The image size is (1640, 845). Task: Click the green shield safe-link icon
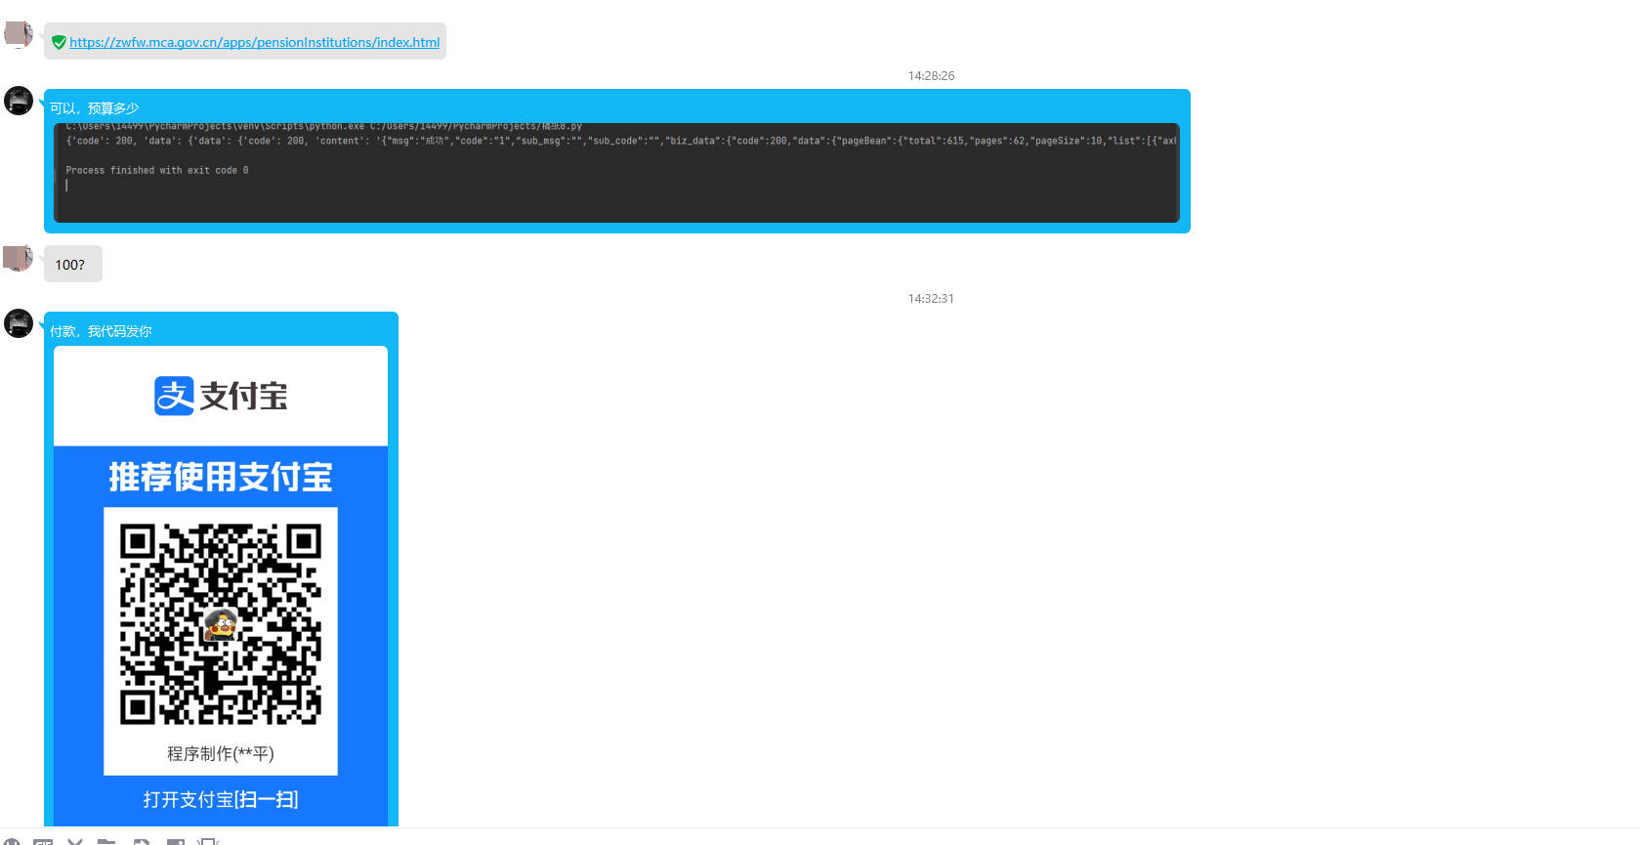59,42
